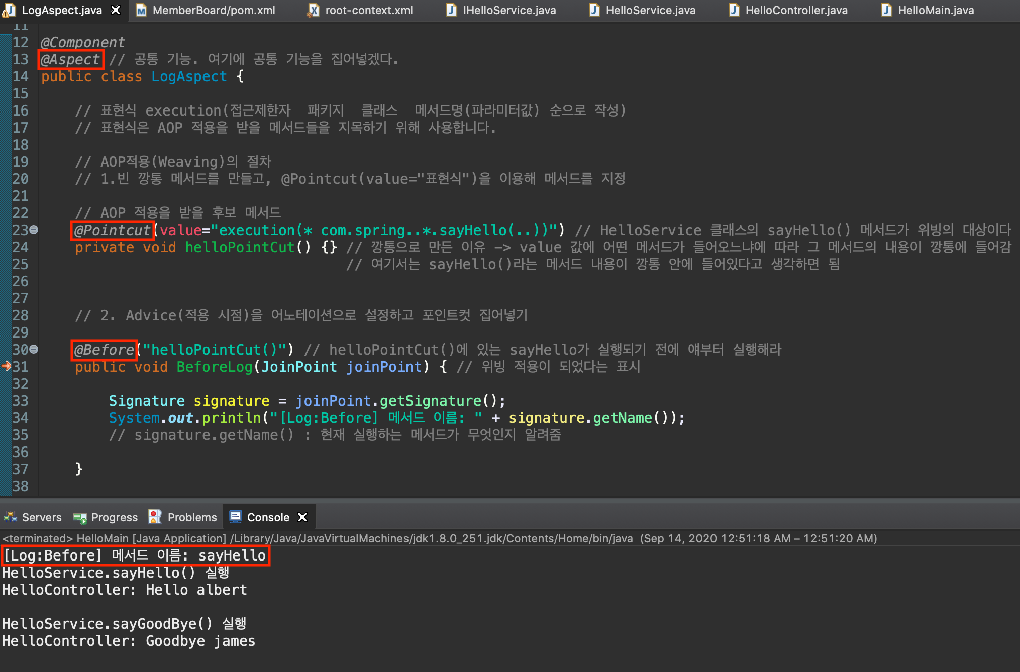The width and height of the screenshot is (1020, 672).
Task: Collapse the @Pointcut method fold at line 23
Action: (34, 230)
